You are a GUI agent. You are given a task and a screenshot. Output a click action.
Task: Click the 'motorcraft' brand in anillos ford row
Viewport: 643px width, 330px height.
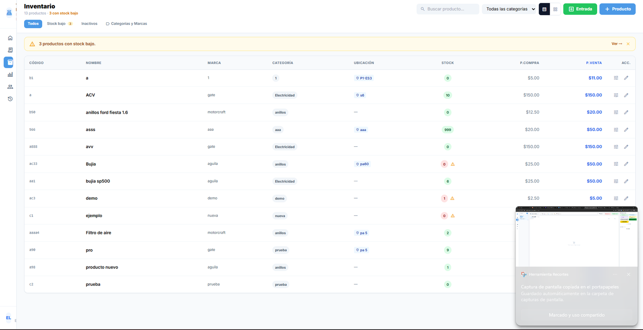[217, 112]
